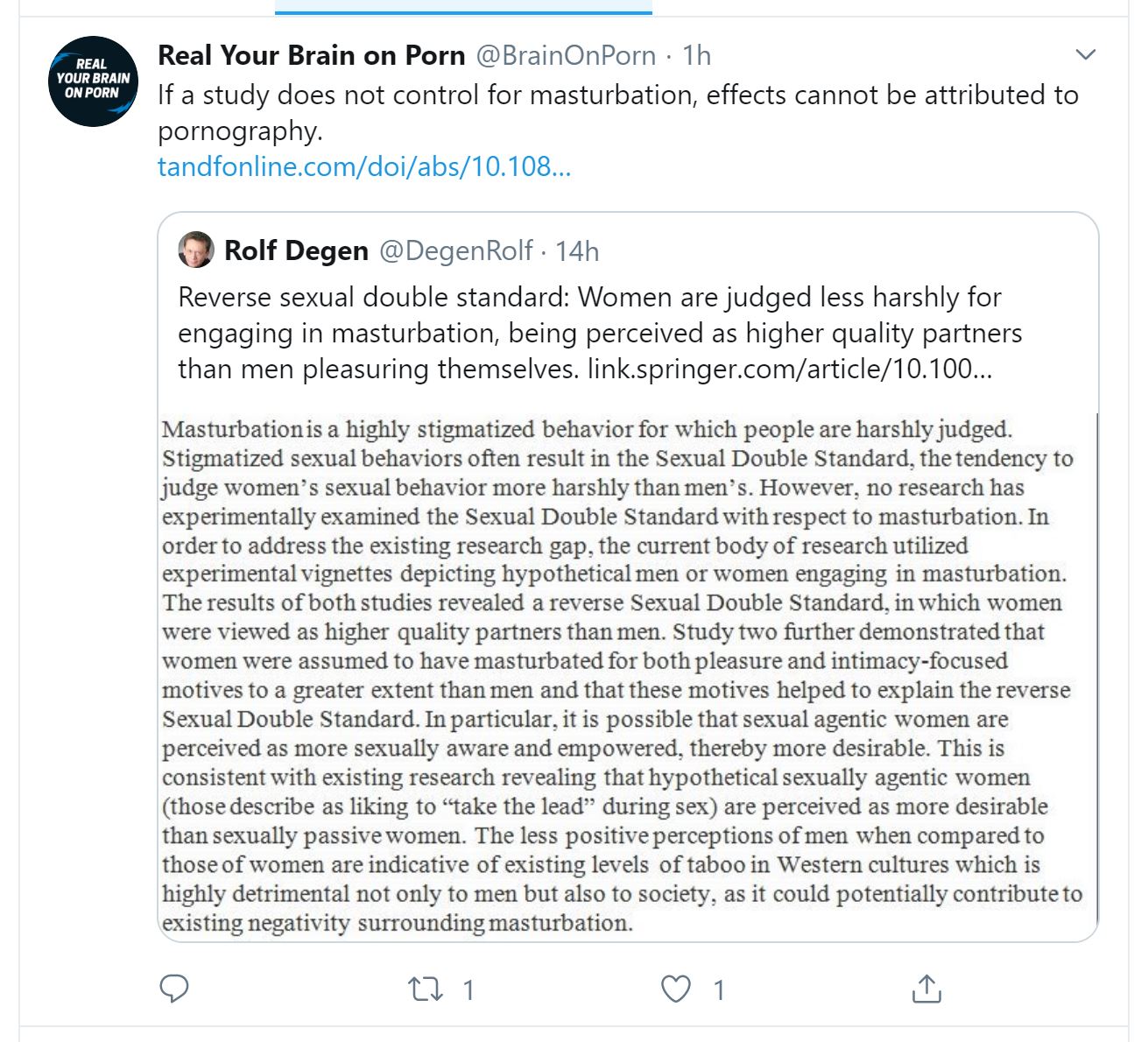
Task: Click the "Real Your Brain on Porn" display name
Action: tap(311, 55)
